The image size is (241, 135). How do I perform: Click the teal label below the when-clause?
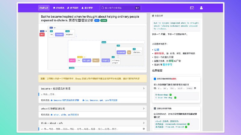[x=72, y=68]
